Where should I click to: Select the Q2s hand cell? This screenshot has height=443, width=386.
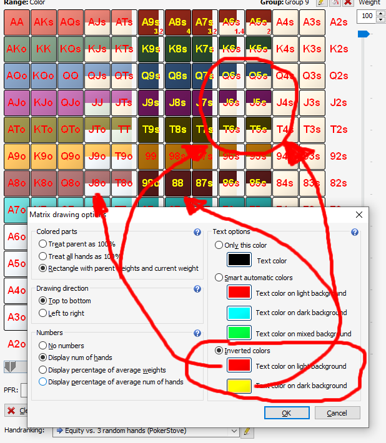point(339,76)
